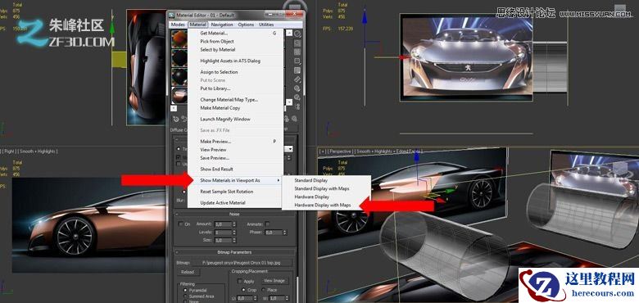The width and height of the screenshot is (639, 303).
Task: Open the Options menu
Action: 246,25
